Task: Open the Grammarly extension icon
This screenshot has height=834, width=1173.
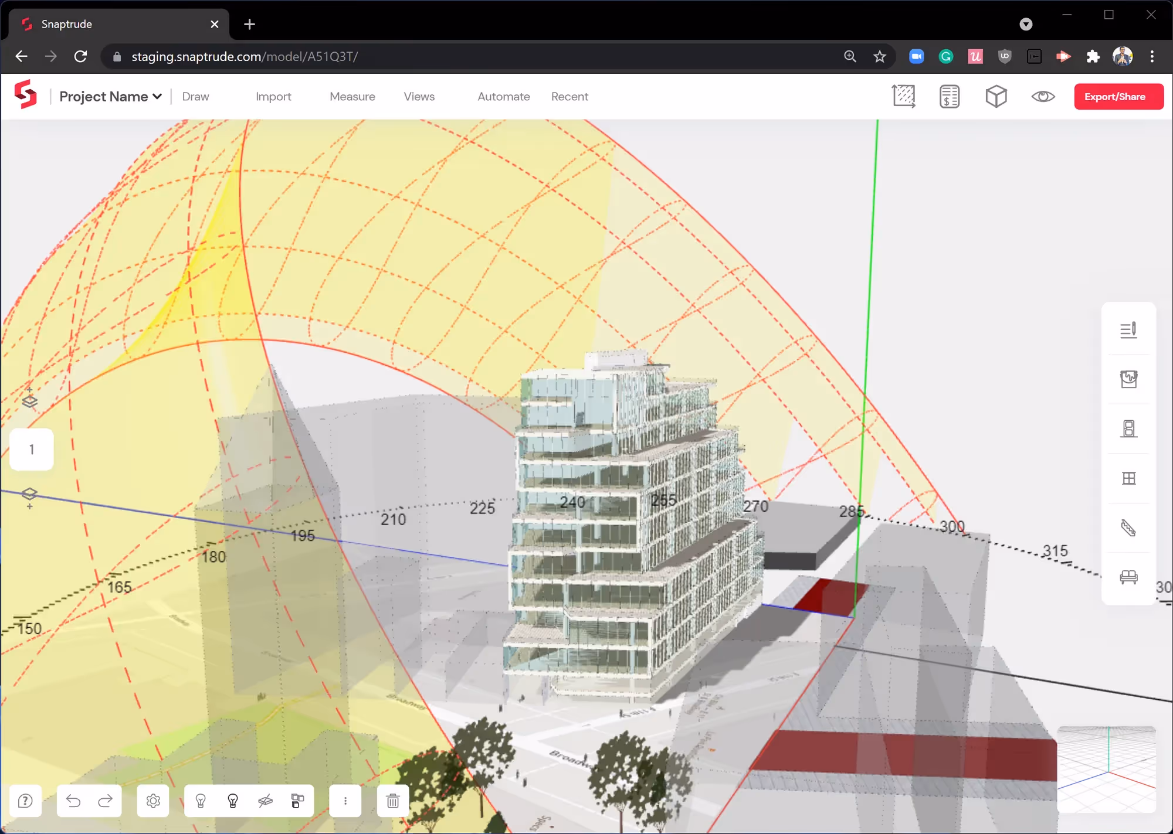Action: (945, 56)
